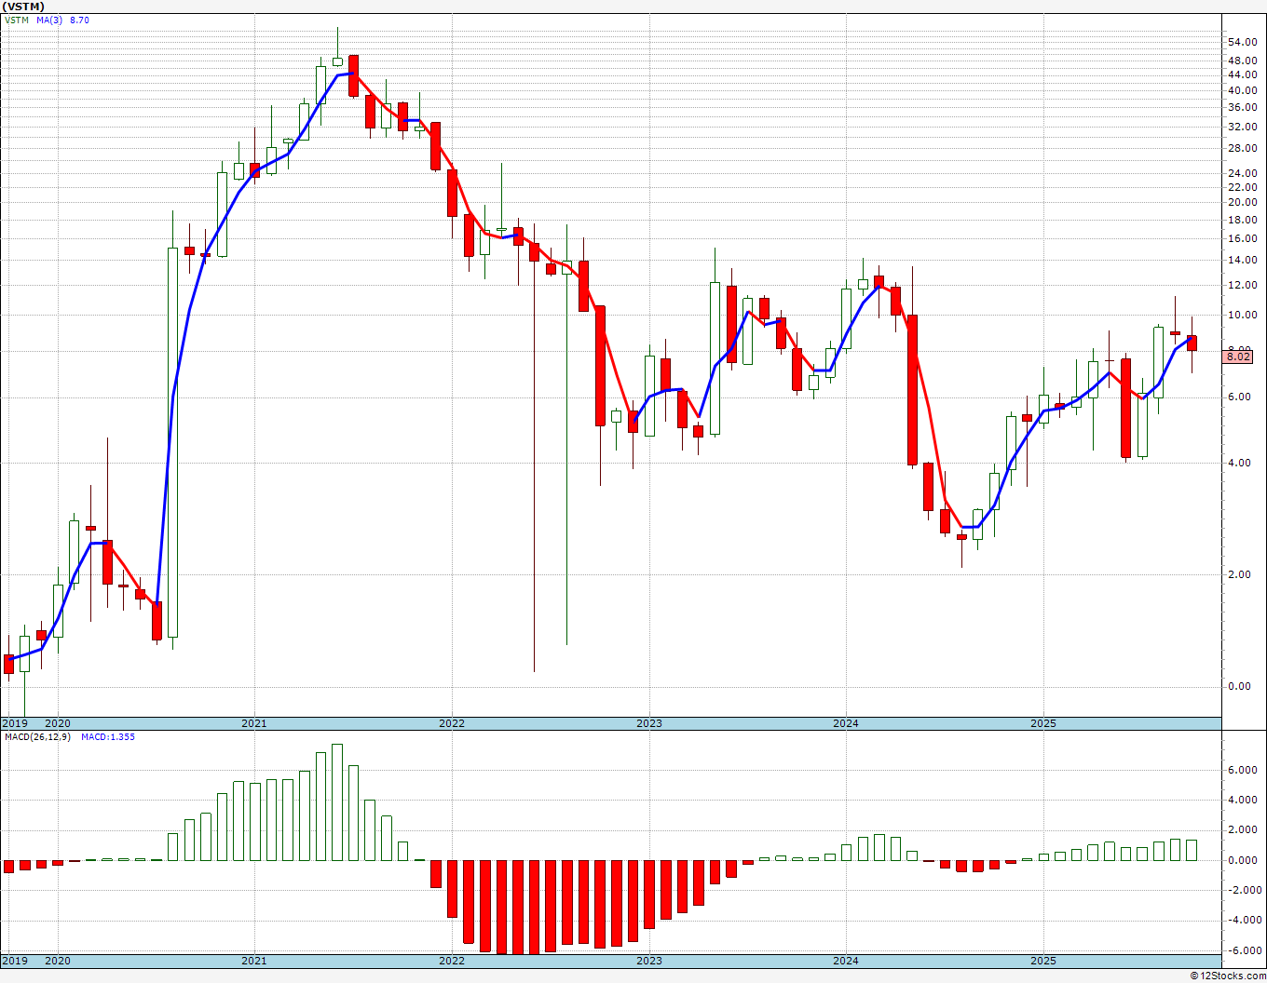Select the 16.00 price level label
Image resolution: width=1267 pixels, height=983 pixels.
pos(1241,238)
